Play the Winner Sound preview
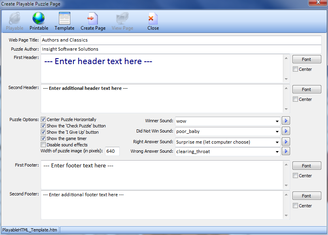Image resolution: width=328 pixels, height=235 pixels. (286, 121)
